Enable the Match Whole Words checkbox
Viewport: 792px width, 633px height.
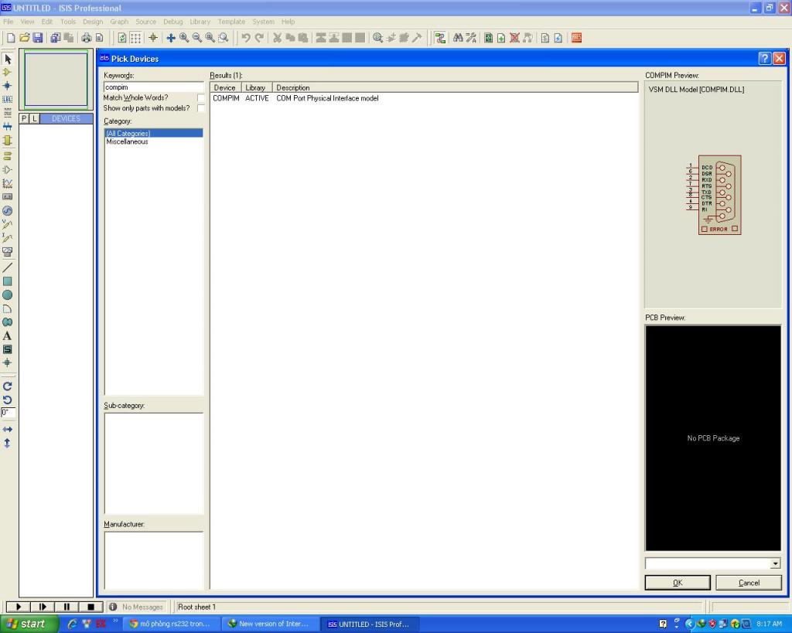point(201,98)
